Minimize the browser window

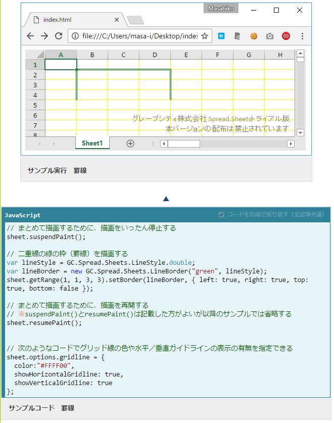pos(253,10)
